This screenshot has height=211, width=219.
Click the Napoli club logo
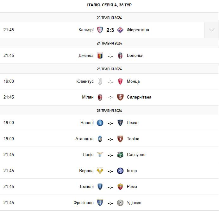point(100,123)
